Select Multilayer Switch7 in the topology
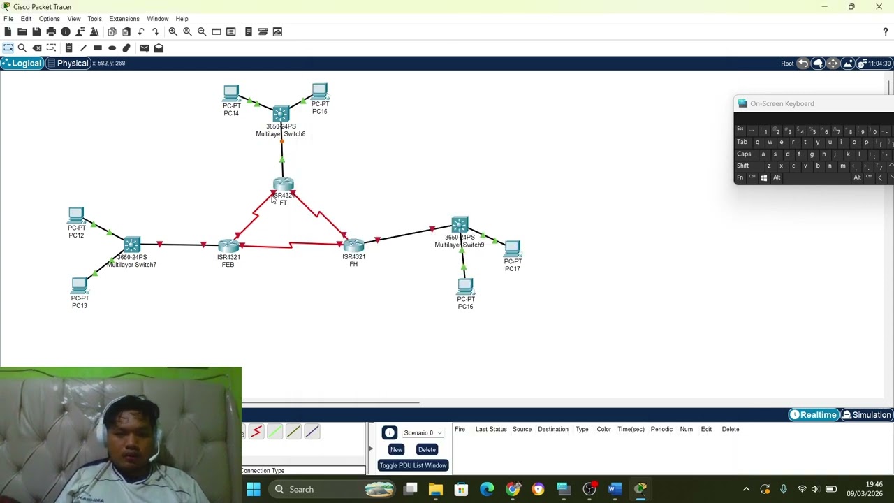This screenshot has height=503, width=894. pyautogui.click(x=131, y=245)
